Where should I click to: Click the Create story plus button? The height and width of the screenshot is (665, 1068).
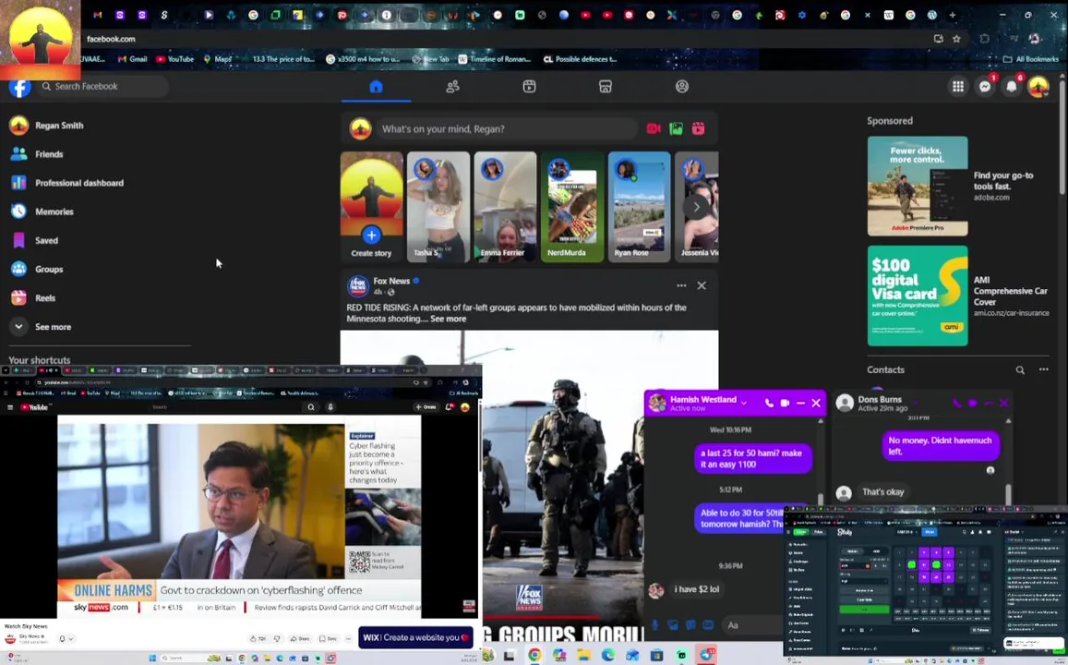click(371, 236)
